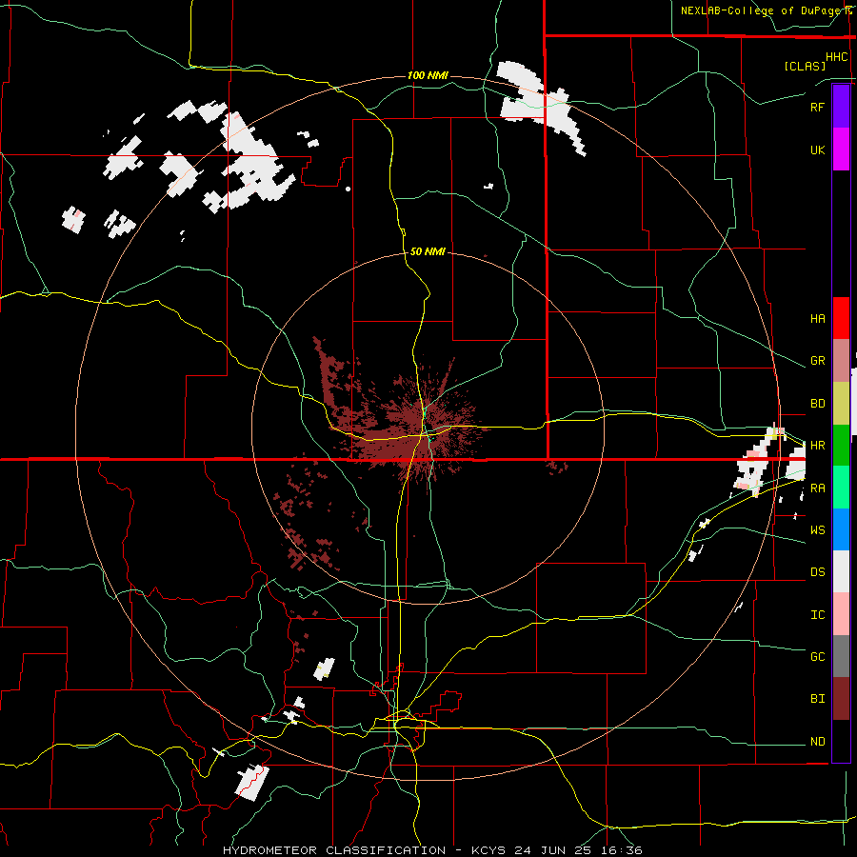The width and height of the screenshot is (857, 857).
Task: Click the GC gray legend swatch
Action: pos(841,656)
